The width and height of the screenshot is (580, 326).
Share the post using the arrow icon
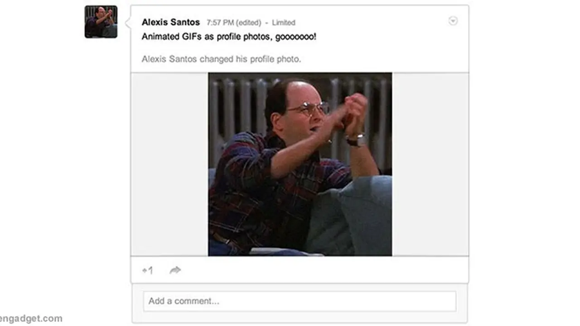pyautogui.click(x=175, y=270)
